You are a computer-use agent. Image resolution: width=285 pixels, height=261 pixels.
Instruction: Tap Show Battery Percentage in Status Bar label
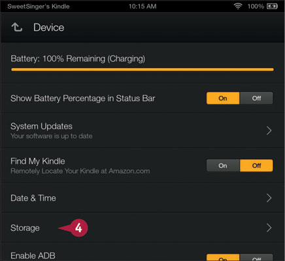pos(83,99)
